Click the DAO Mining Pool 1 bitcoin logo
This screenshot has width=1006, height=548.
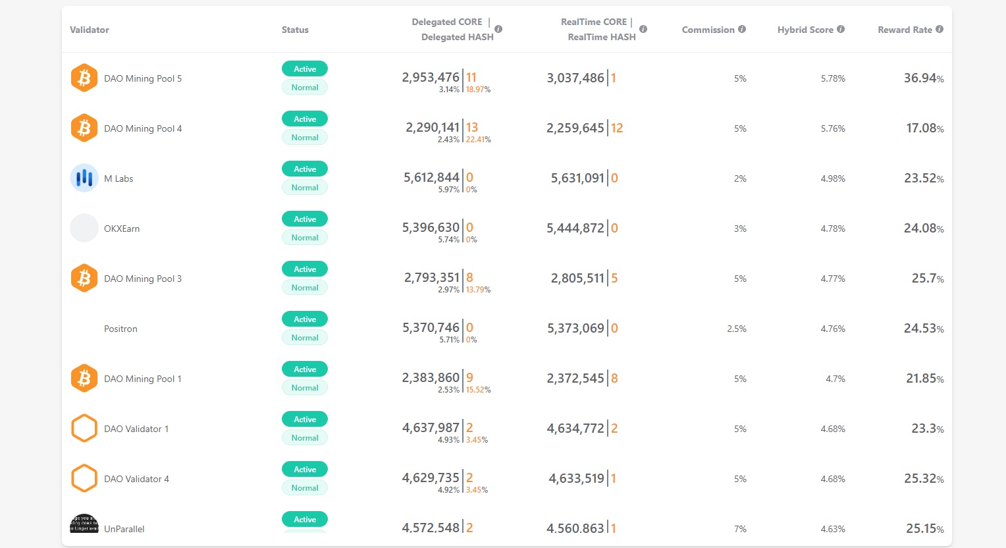point(84,379)
